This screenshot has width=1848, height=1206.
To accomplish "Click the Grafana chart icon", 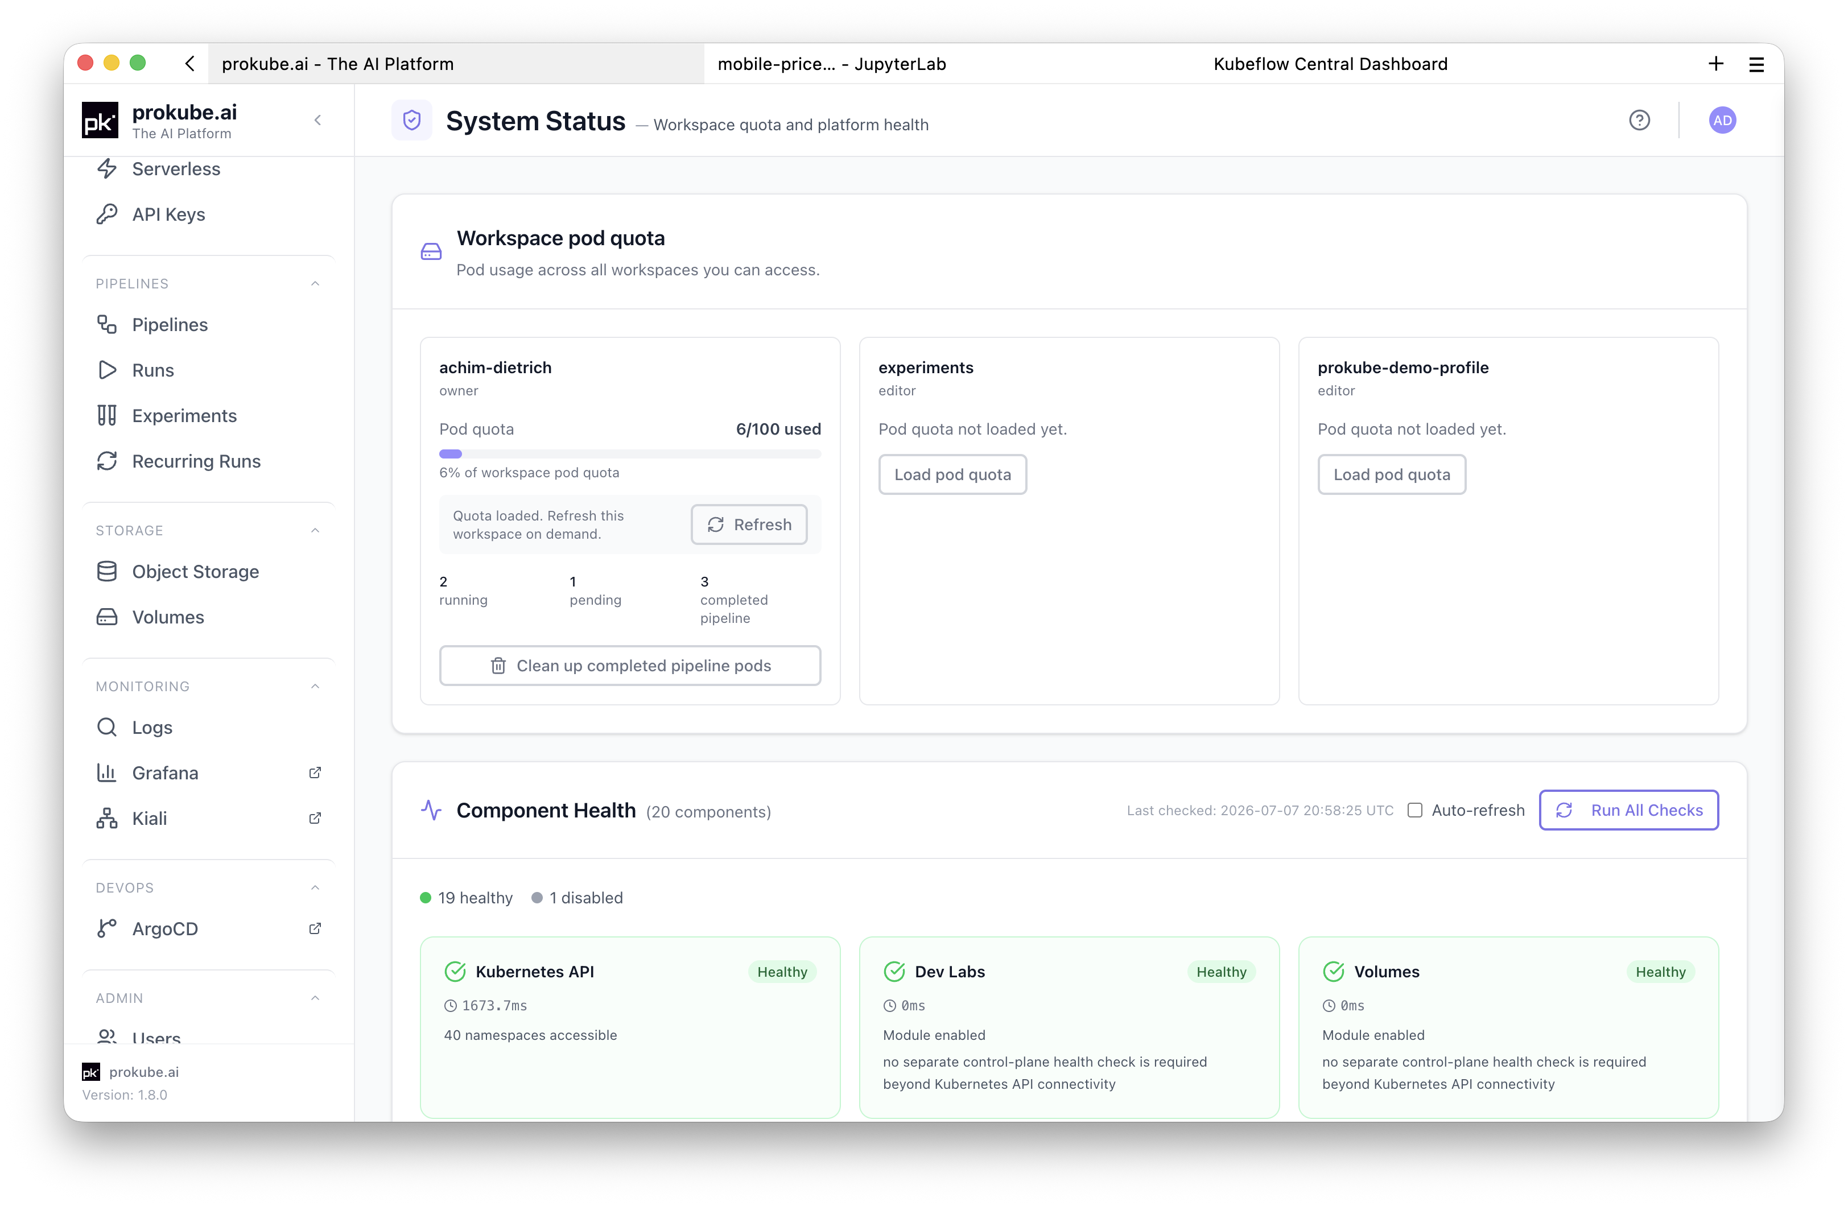I will pyautogui.click(x=106, y=772).
